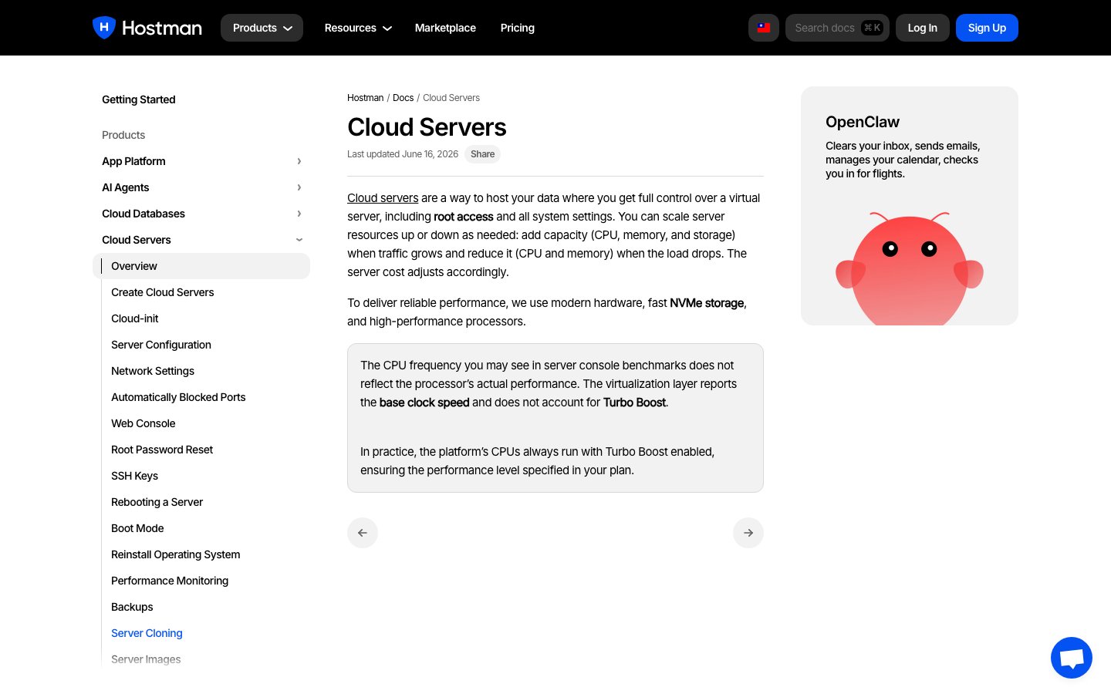Click the Share button
Screen dimensions: 1111x694
483,154
